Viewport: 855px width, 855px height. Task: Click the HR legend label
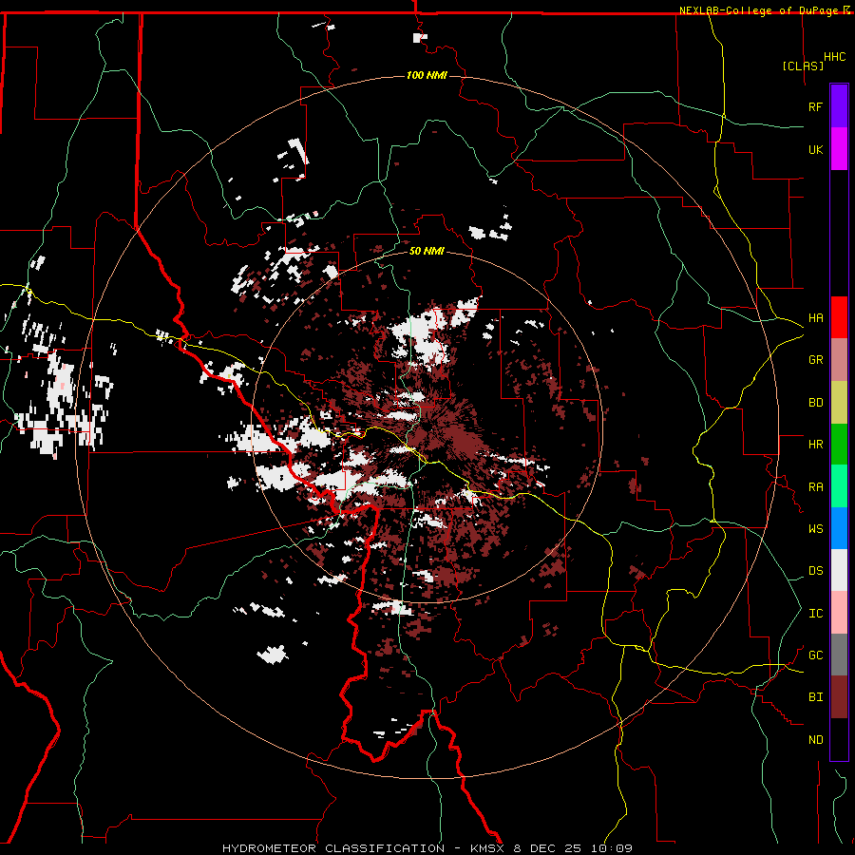[815, 444]
